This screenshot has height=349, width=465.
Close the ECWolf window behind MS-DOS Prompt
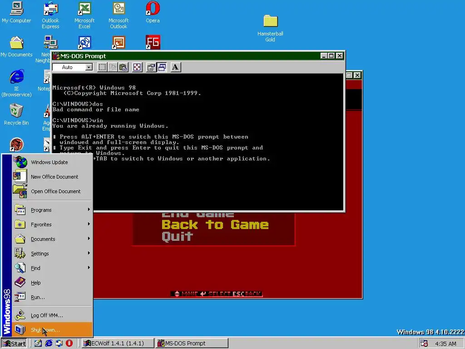point(357,75)
